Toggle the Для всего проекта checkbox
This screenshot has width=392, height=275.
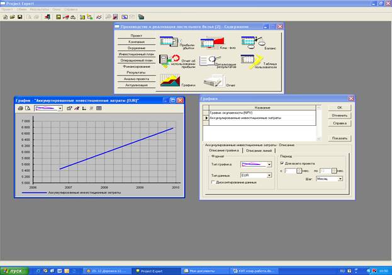[x=282, y=162]
